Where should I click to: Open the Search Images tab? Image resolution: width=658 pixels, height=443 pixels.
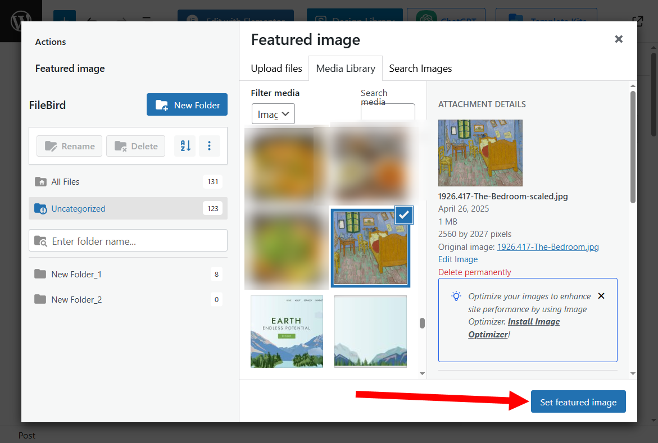tap(420, 68)
